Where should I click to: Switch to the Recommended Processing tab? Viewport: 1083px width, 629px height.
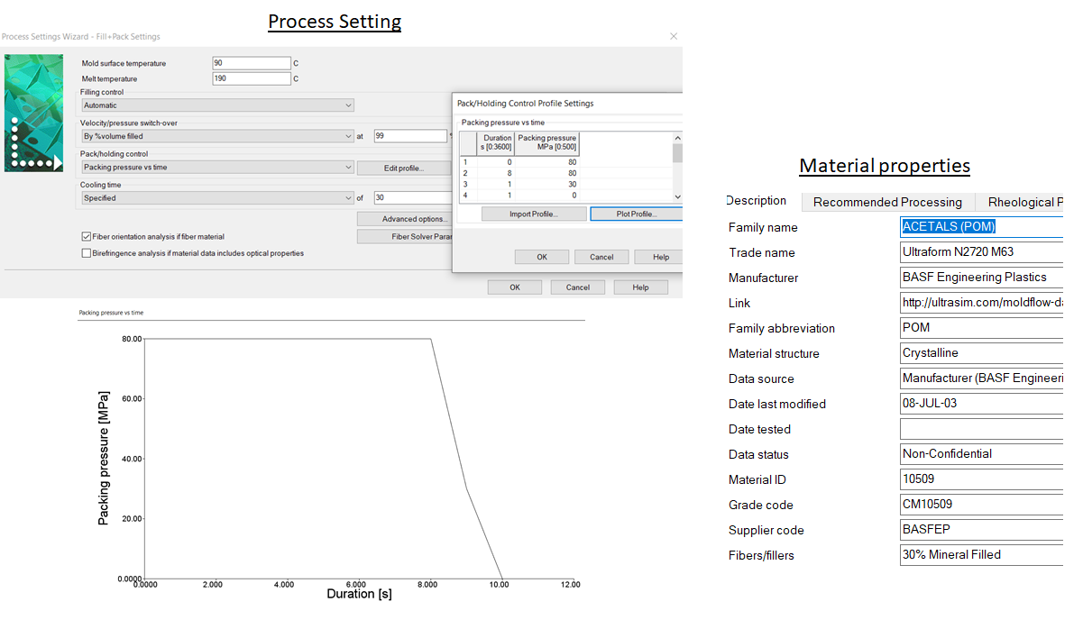coord(888,202)
